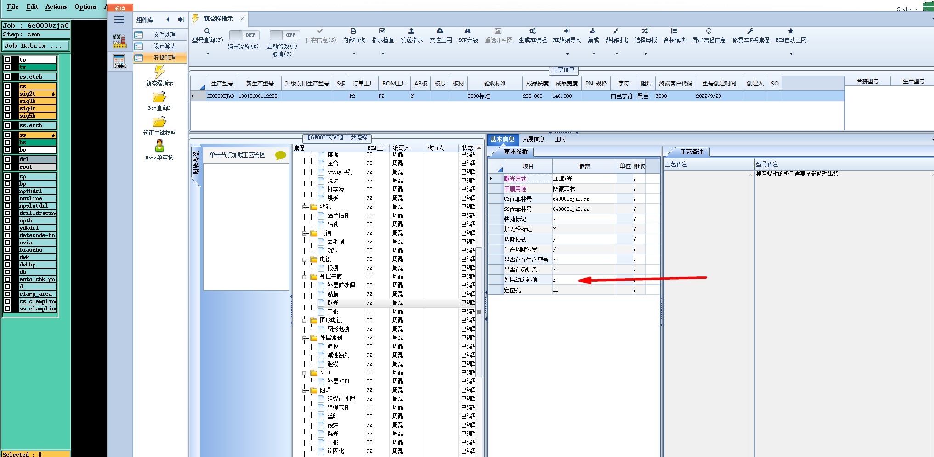Viewport: 934px width, 457px height.
Task: Open the Edit menu
Action: pyautogui.click(x=32, y=6)
